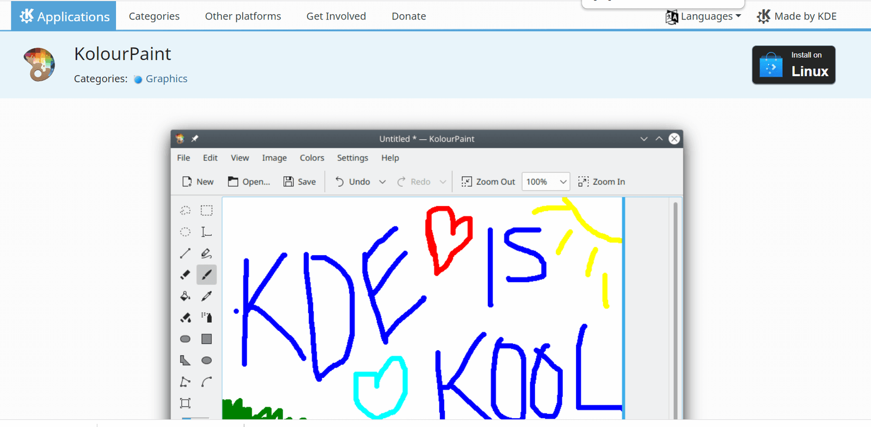Viewport: 871px width, 427px height.
Task: Click the Save toolbar button
Action: (299, 182)
